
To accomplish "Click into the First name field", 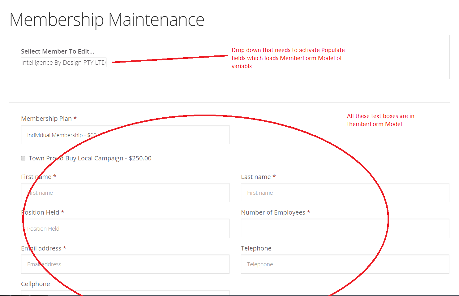I will point(125,193).
